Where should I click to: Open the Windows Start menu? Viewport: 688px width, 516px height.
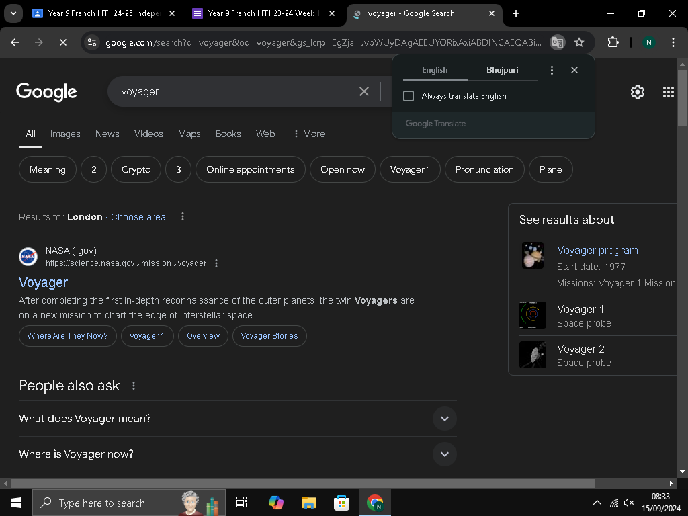16,503
